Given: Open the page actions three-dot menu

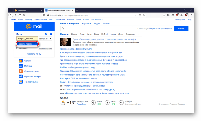Looking at the screenshot, I should coord(136,15).
